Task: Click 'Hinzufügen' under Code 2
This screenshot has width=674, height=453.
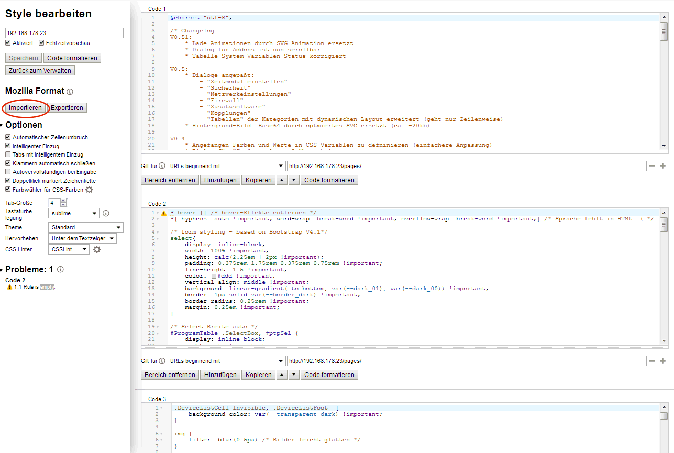Action: coord(220,374)
